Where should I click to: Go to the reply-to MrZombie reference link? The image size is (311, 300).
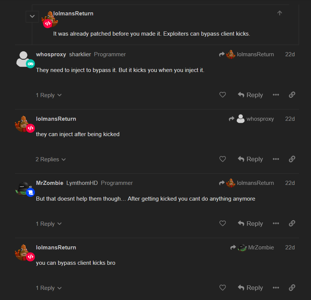(252, 247)
